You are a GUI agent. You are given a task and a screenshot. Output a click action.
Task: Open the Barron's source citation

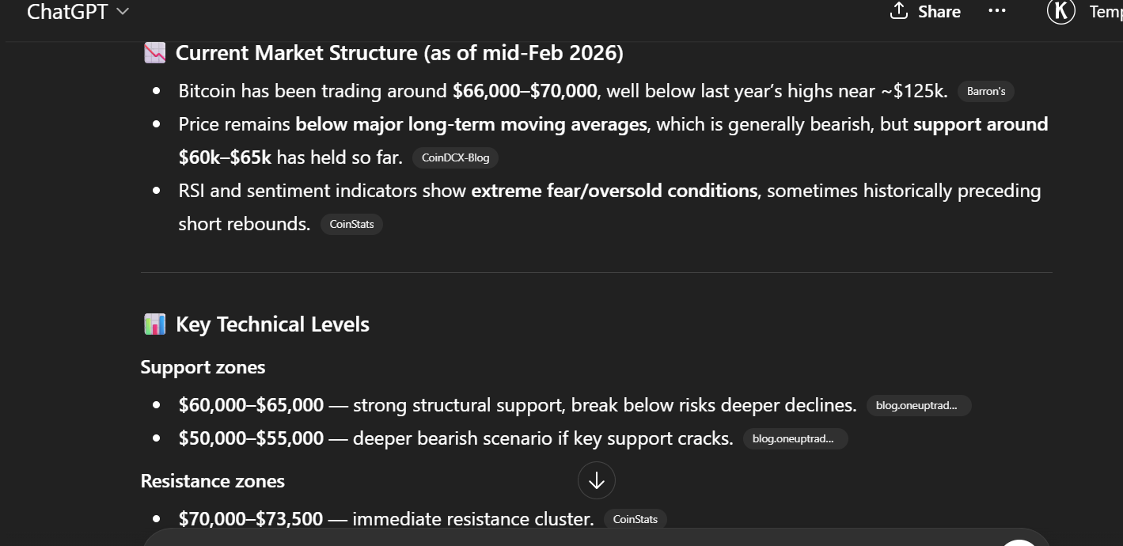tap(985, 91)
